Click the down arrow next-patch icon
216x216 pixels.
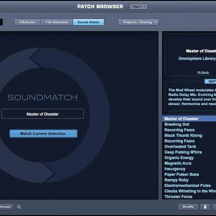(x=205, y=207)
